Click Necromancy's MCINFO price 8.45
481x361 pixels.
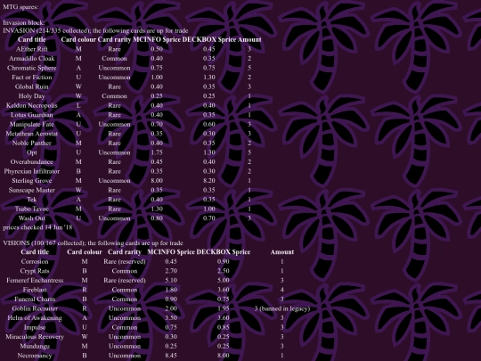(x=171, y=356)
